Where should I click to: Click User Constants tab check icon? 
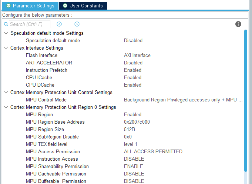click(x=65, y=6)
